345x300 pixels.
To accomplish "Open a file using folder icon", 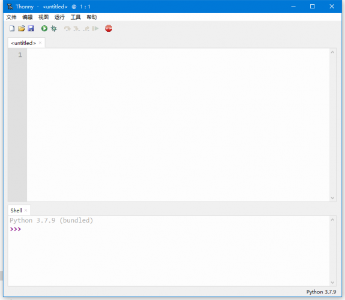I will pos(22,28).
